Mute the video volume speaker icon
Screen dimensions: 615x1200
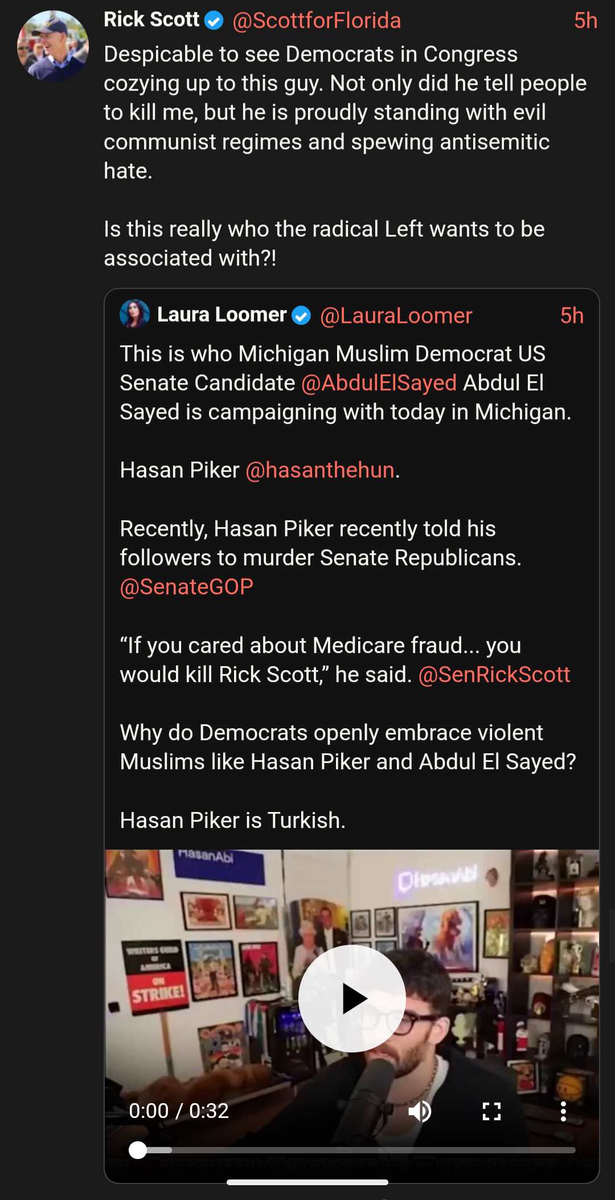pos(420,1111)
